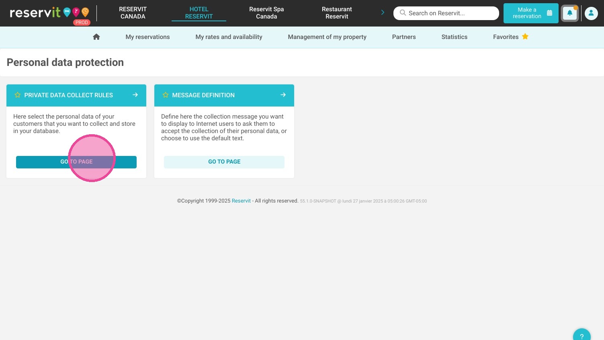Click the notification bell icon
Viewport: 604px width, 340px height.
[570, 13]
